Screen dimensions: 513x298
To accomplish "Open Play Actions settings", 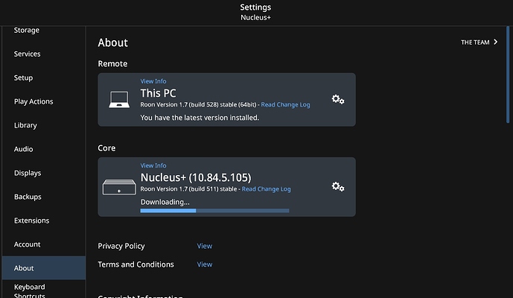I will (34, 101).
